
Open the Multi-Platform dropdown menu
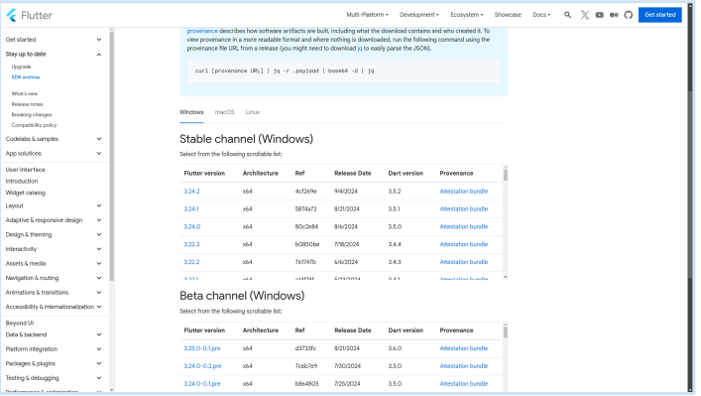pos(367,15)
